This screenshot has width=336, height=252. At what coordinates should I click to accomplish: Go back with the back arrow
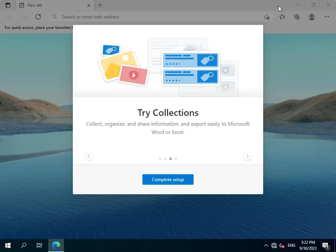9,17
